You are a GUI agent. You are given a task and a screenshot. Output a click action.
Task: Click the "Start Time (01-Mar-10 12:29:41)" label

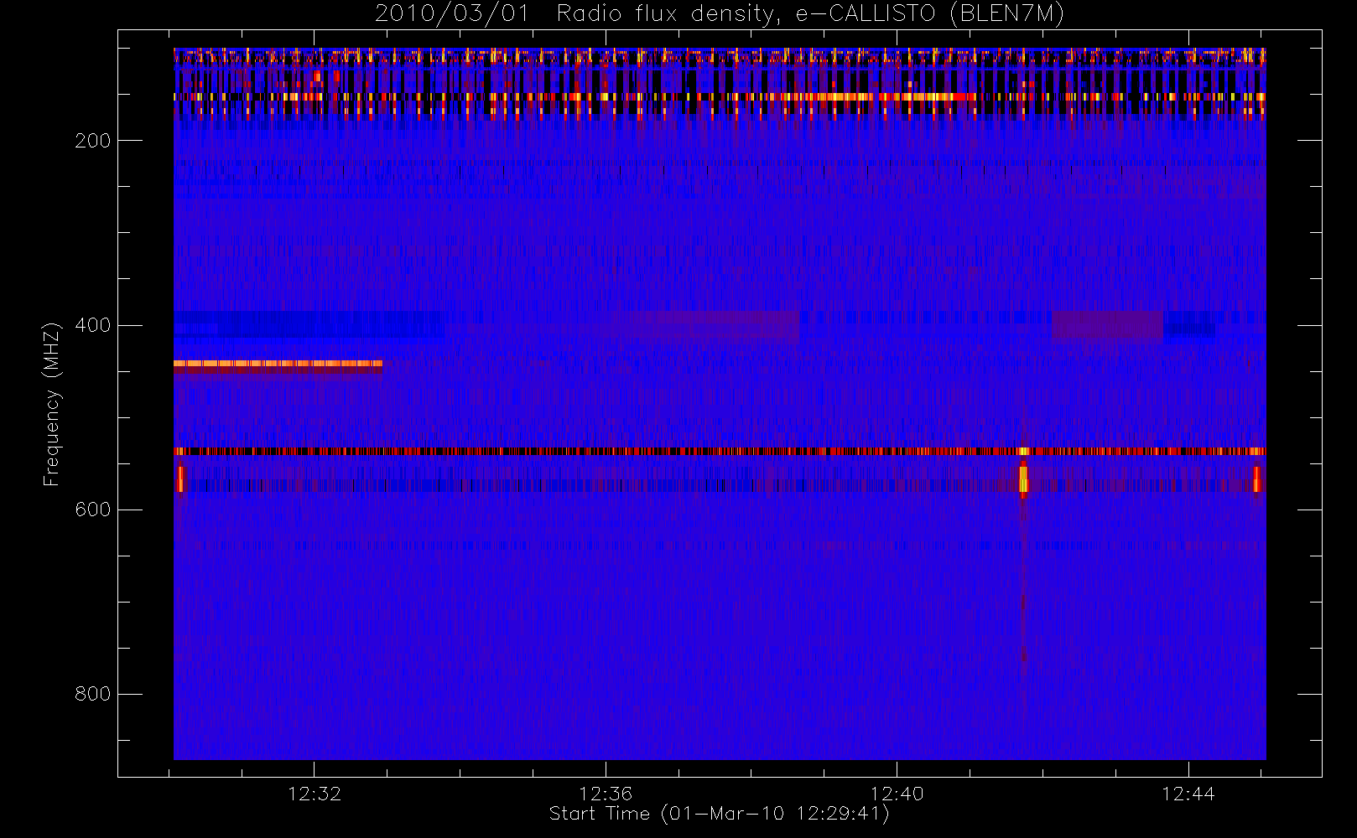pyautogui.click(x=719, y=814)
